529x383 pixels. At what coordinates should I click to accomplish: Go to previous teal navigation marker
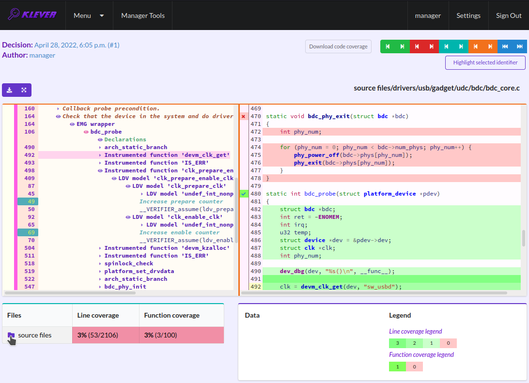tap(446, 46)
